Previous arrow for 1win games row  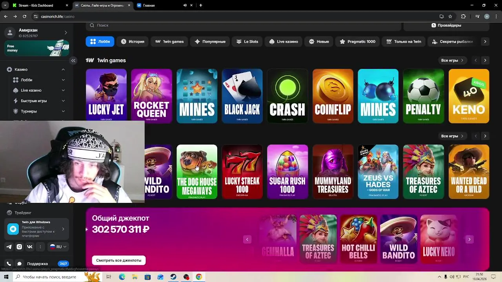(x=476, y=60)
